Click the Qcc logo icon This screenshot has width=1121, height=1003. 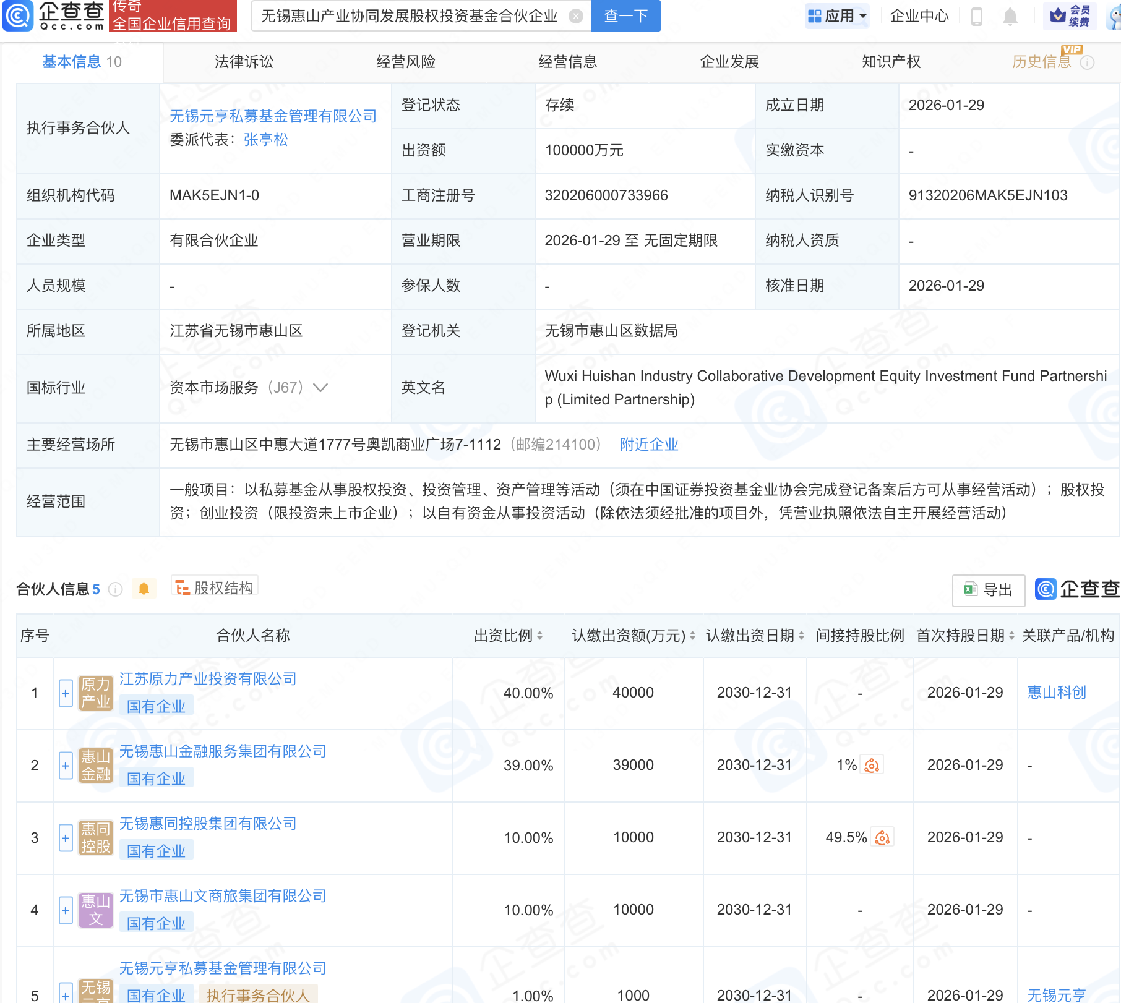(x=17, y=16)
